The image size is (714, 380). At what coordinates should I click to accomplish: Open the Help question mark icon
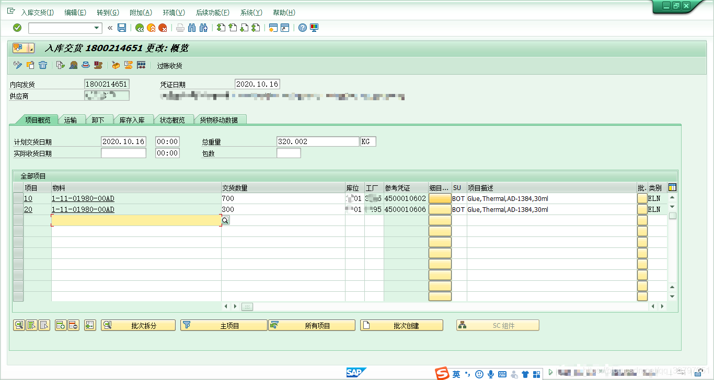coord(303,28)
